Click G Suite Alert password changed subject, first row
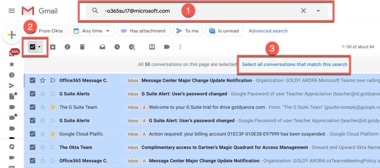 [184, 94]
